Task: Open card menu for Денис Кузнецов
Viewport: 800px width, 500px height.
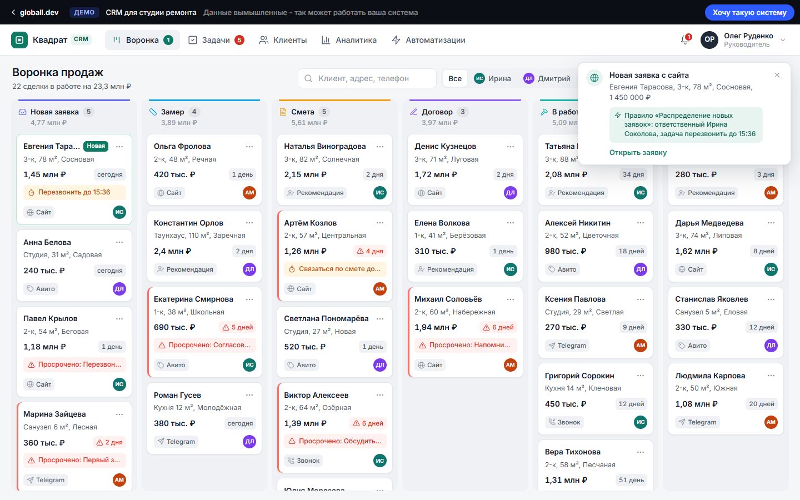Action: (x=511, y=147)
